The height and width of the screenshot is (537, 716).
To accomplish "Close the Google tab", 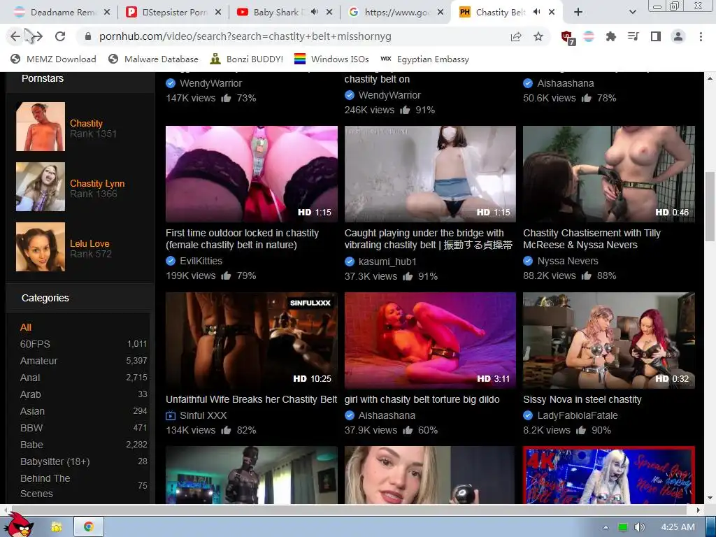I will (x=441, y=13).
